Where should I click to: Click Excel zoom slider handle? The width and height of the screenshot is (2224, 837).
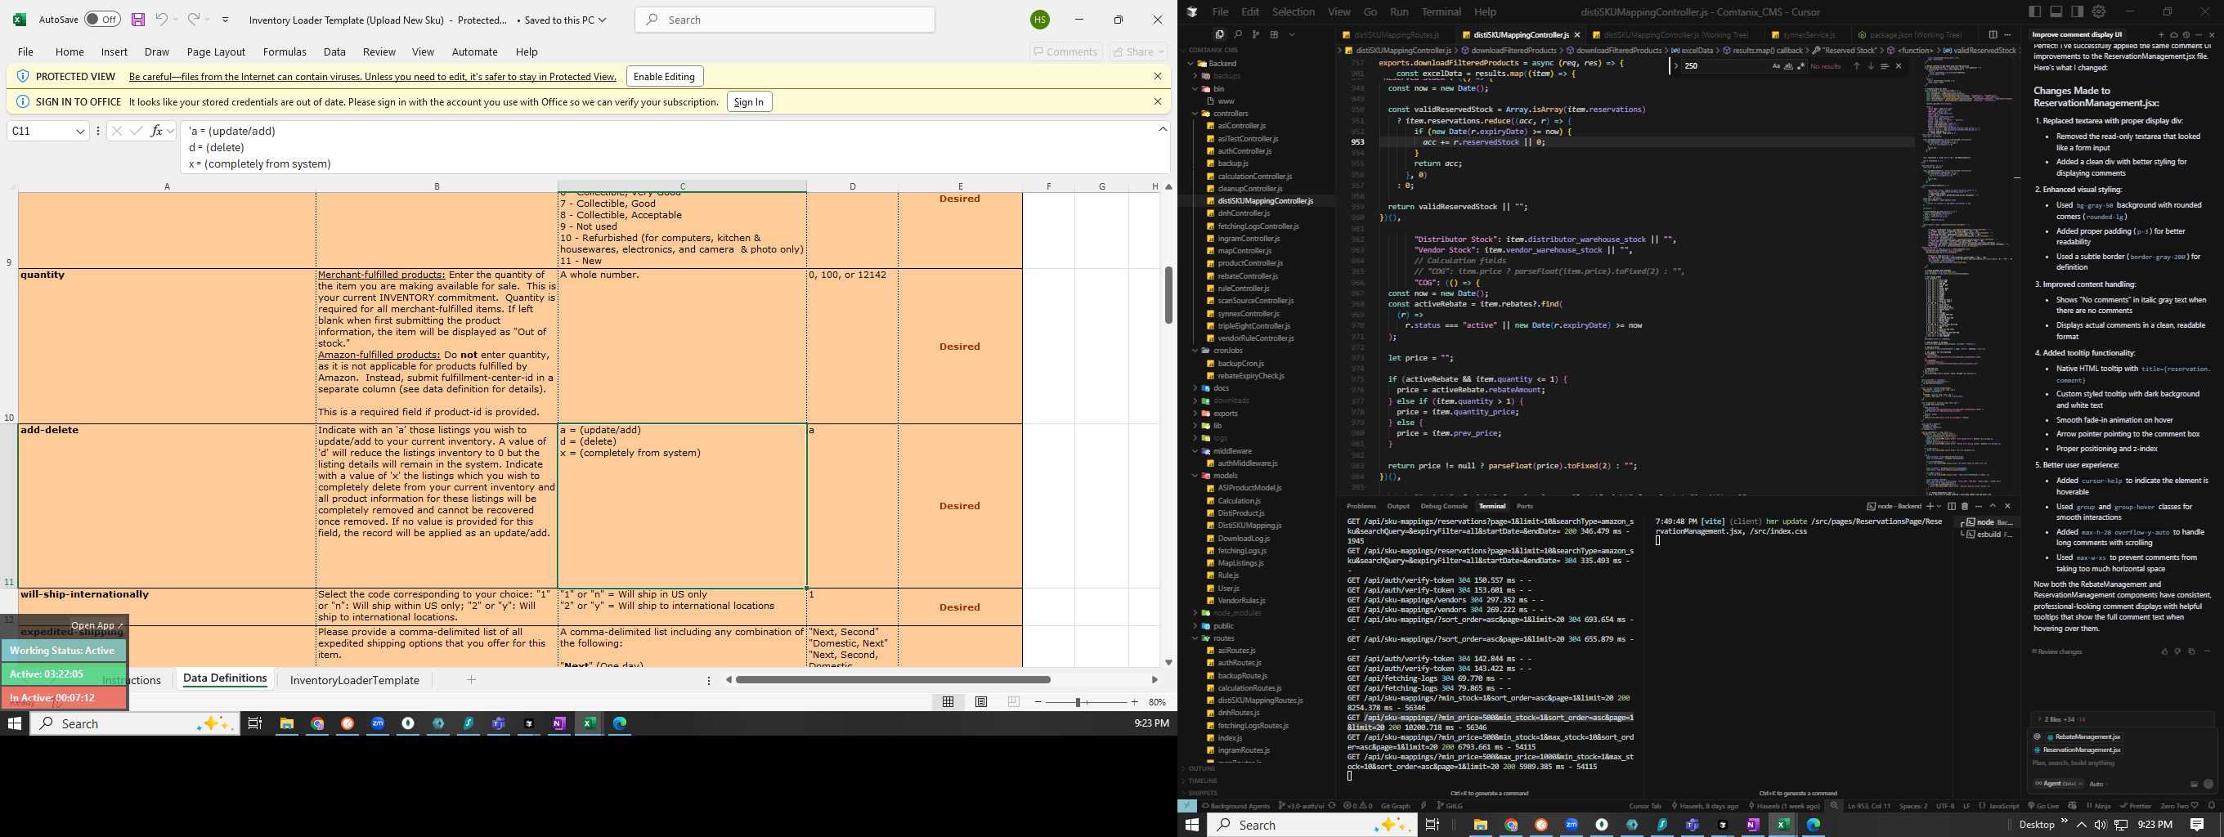1078,702
